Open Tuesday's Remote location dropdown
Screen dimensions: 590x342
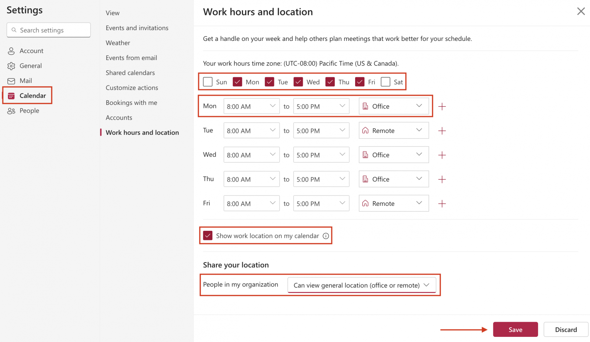419,130
